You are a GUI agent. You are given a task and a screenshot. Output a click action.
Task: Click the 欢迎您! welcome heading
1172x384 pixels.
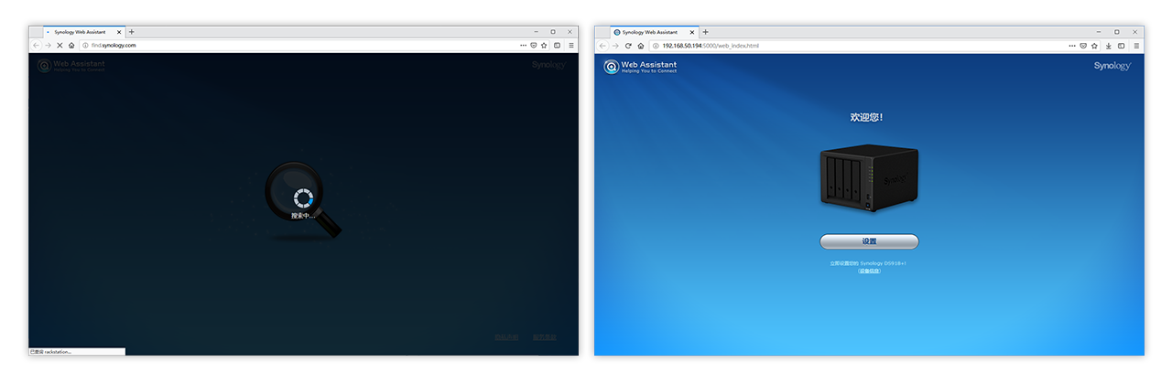pyautogui.click(x=867, y=117)
